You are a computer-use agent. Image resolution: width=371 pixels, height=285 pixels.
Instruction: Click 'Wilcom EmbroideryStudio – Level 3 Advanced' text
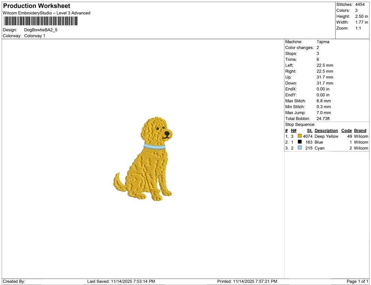click(x=46, y=13)
